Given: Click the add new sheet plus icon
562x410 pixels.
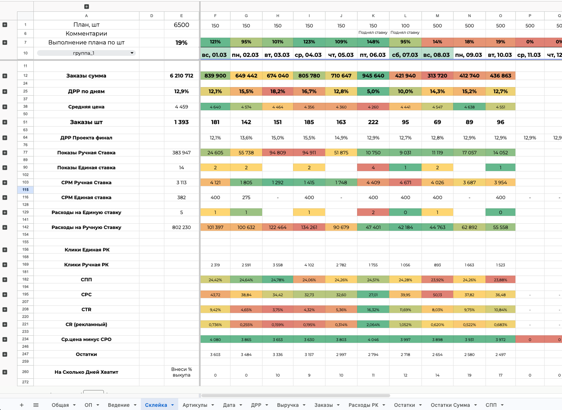Looking at the screenshot, I should [22, 405].
